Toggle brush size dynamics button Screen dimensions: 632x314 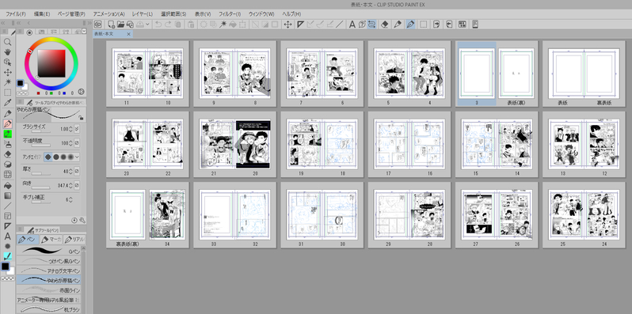click(77, 129)
